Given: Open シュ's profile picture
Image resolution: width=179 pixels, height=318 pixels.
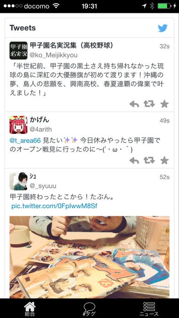Looking at the screenshot, I should (x=18, y=181).
